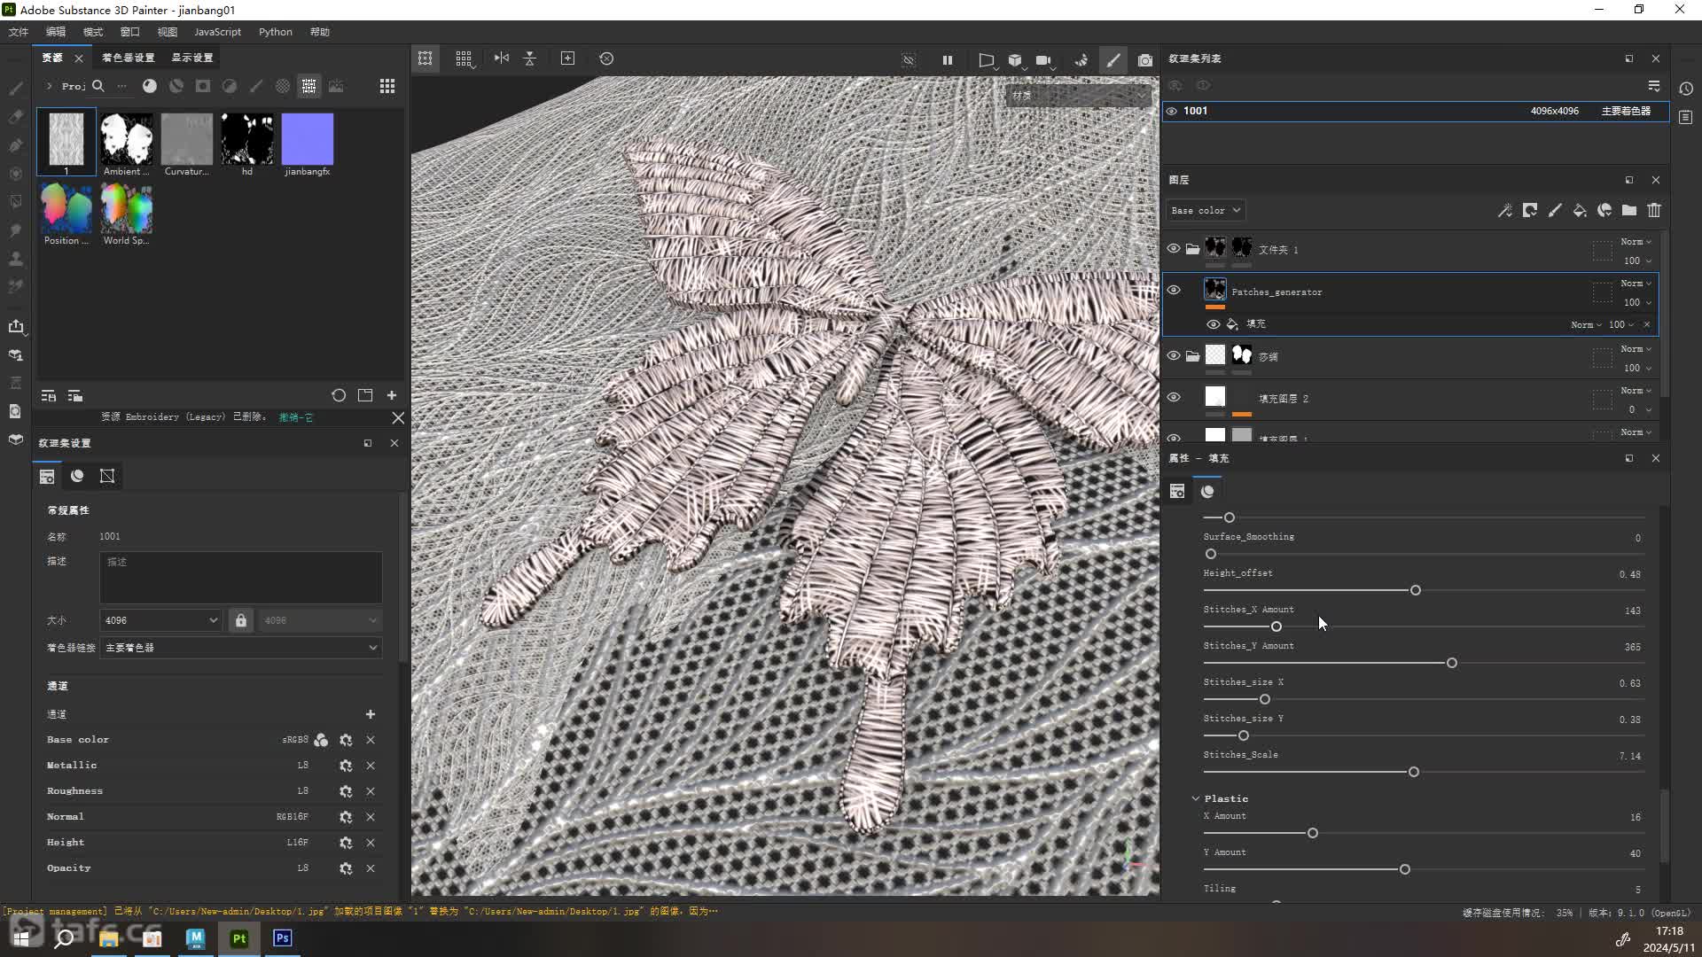Open viewport history clock icon
Viewport: 1702px width, 957px height.
606,58
